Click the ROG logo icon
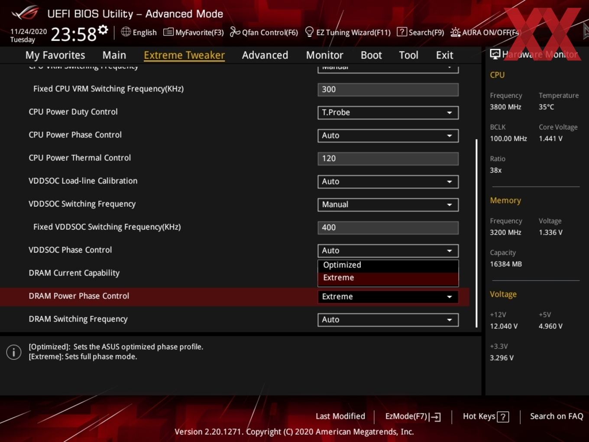The height and width of the screenshot is (442, 589). coord(25,13)
